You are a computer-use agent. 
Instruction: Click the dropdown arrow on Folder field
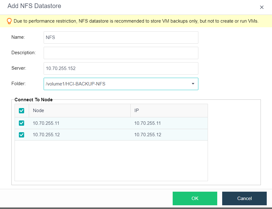coord(192,84)
